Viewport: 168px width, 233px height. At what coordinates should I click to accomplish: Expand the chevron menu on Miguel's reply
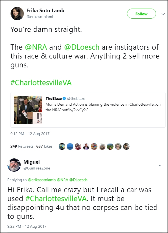tap(160, 165)
